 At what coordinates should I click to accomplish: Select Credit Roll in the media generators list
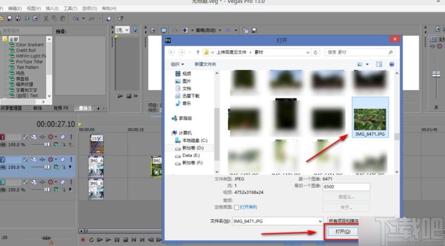tap(26, 50)
